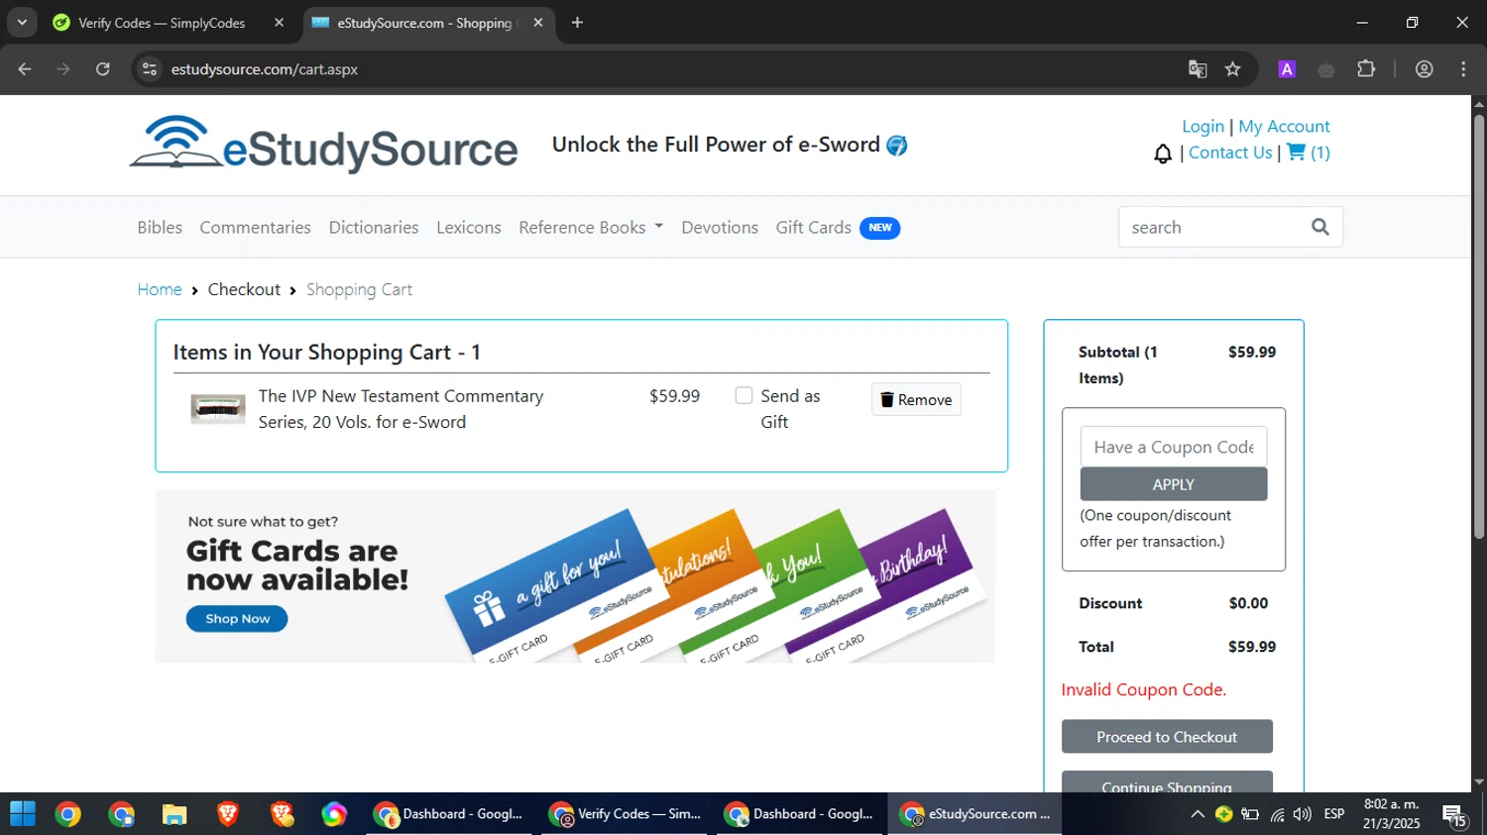Open the Commentaries menu

pos(255,227)
